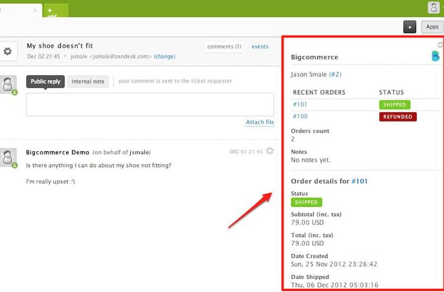This screenshot has width=444, height=292.
Task: Click the (change) requester link
Action: (x=165, y=57)
